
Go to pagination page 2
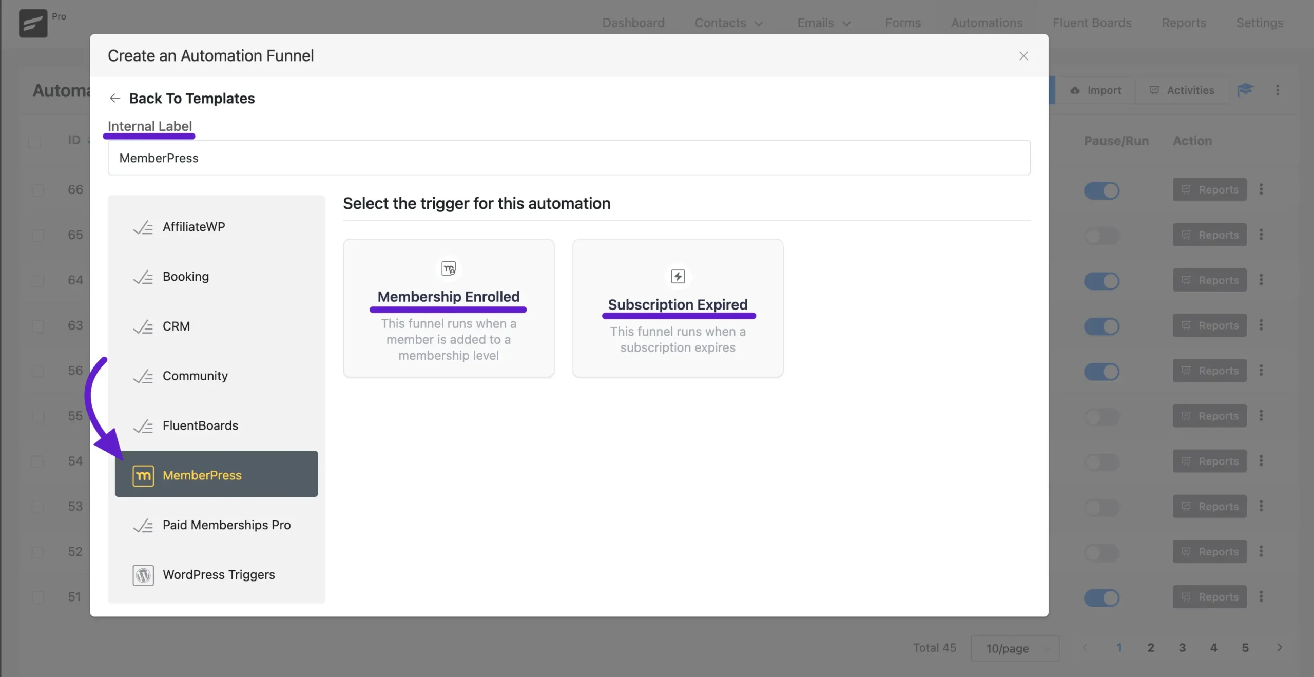(x=1150, y=648)
